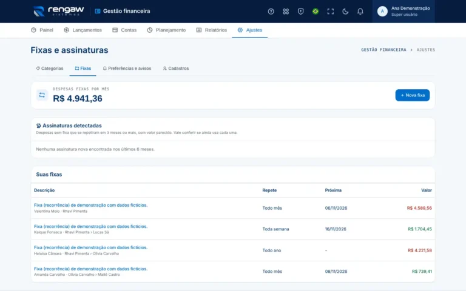Click value R$ 4.221,58
The height and width of the screenshot is (291, 466).
(x=420, y=250)
